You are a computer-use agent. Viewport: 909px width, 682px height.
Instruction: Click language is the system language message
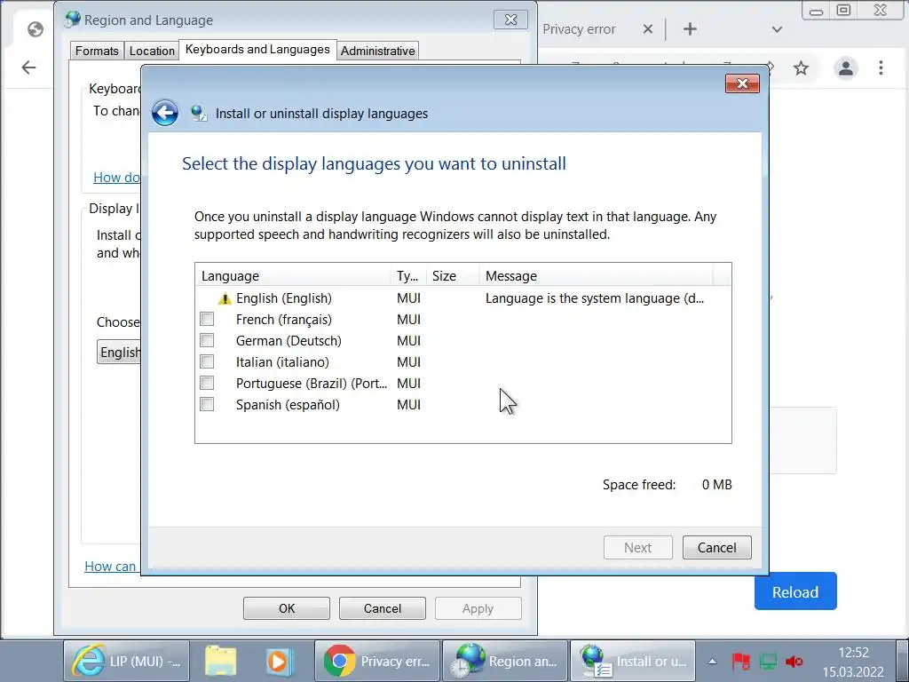(x=595, y=298)
